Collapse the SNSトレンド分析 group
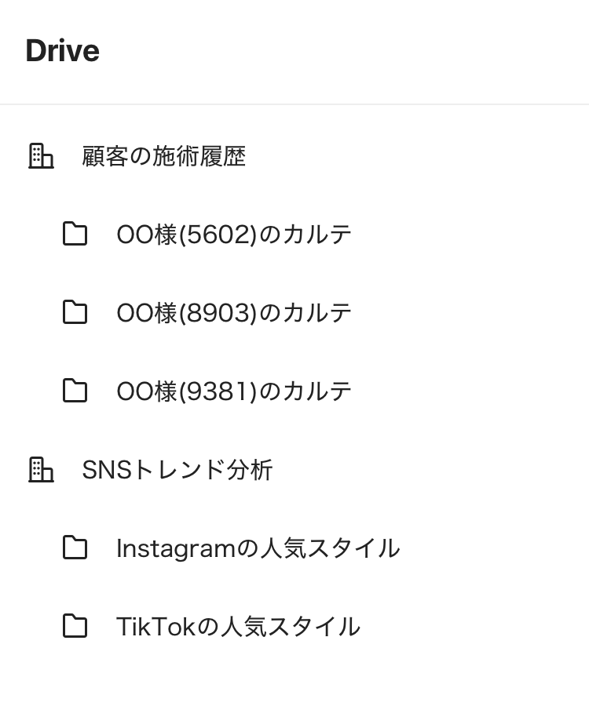The width and height of the screenshot is (589, 706). (x=177, y=470)
